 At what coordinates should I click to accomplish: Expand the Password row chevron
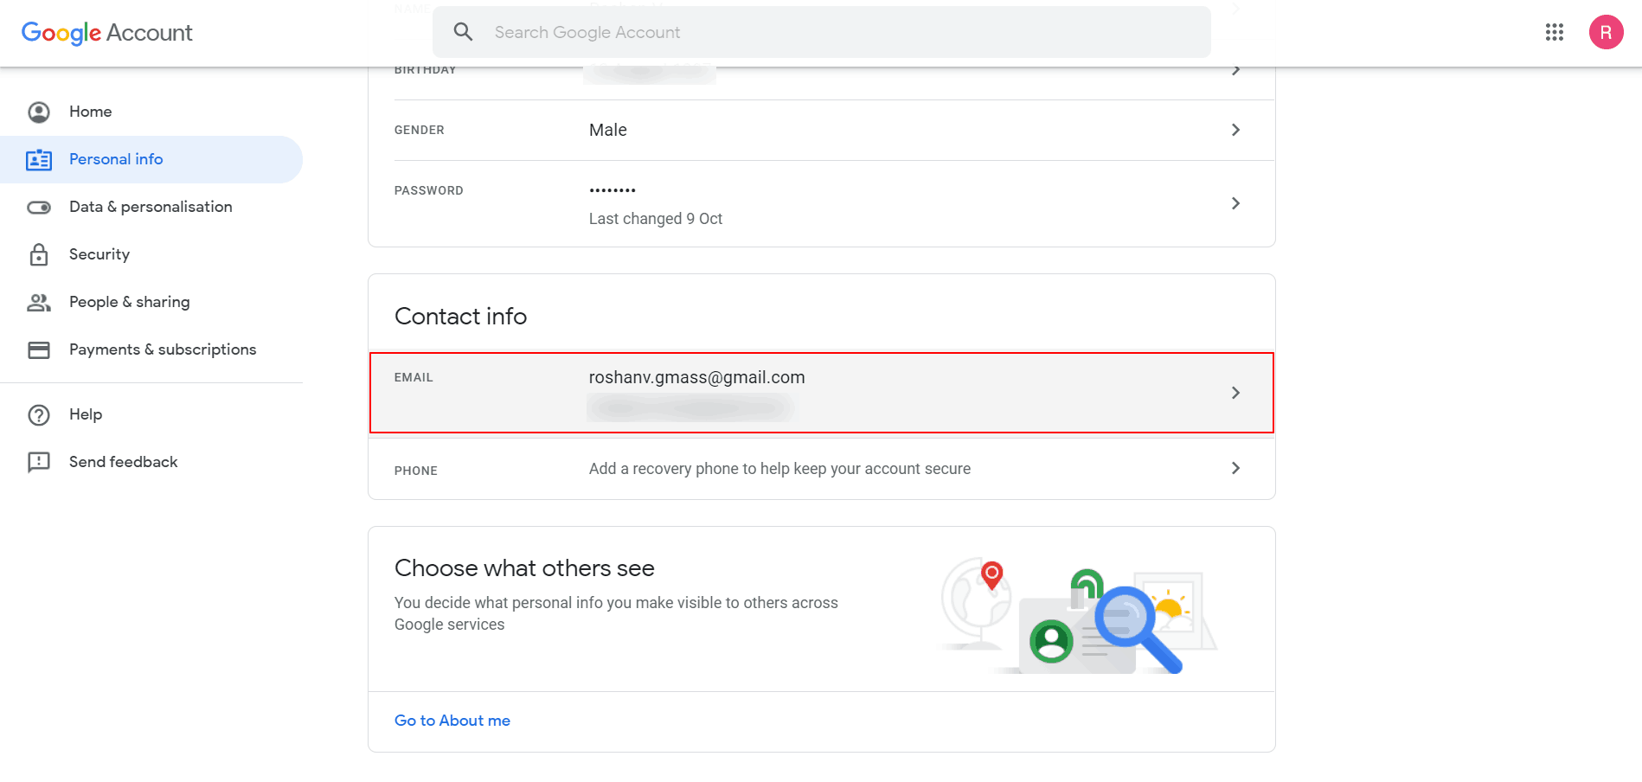click(x=1235, y=203)
